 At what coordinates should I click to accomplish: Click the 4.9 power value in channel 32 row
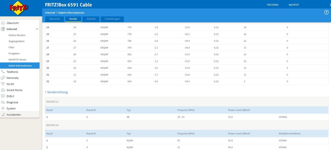pos(156,81)
